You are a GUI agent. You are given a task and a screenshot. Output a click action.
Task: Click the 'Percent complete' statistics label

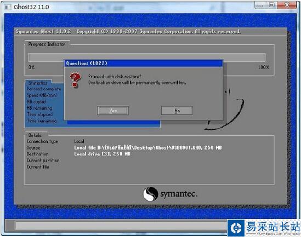tap(44, 89)
